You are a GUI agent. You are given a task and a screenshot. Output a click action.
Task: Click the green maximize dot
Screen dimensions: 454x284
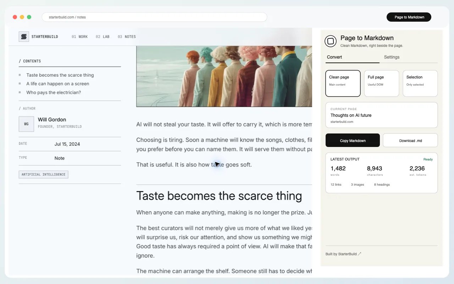[x=29, y=17]
